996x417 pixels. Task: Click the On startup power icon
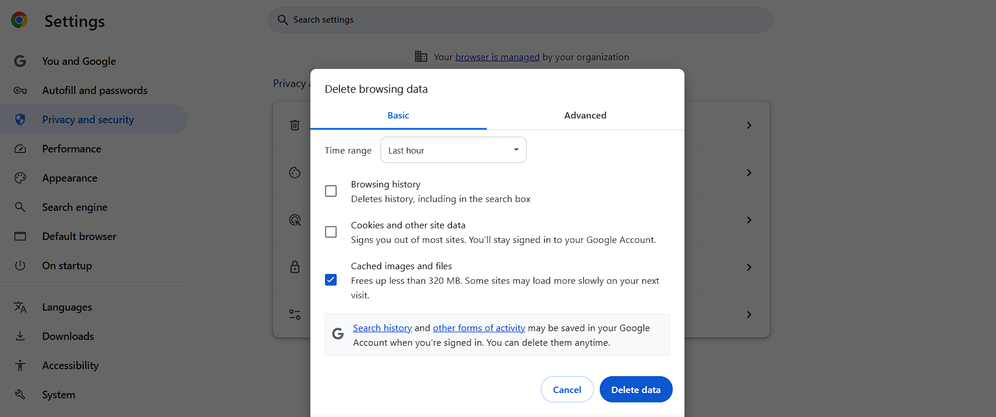[20, 266]
